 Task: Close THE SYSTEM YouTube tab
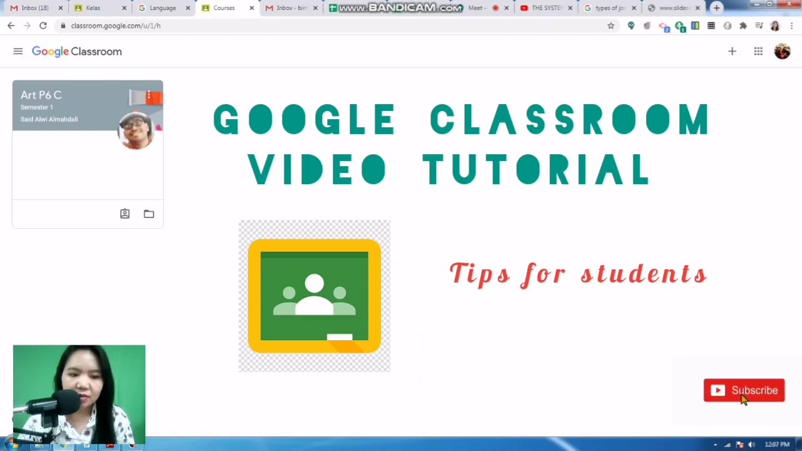tap(570, 8)
